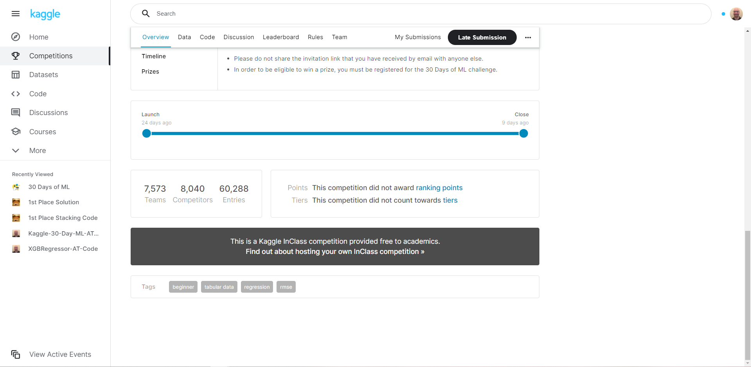Click the search magnifier icon

[146, 14]
